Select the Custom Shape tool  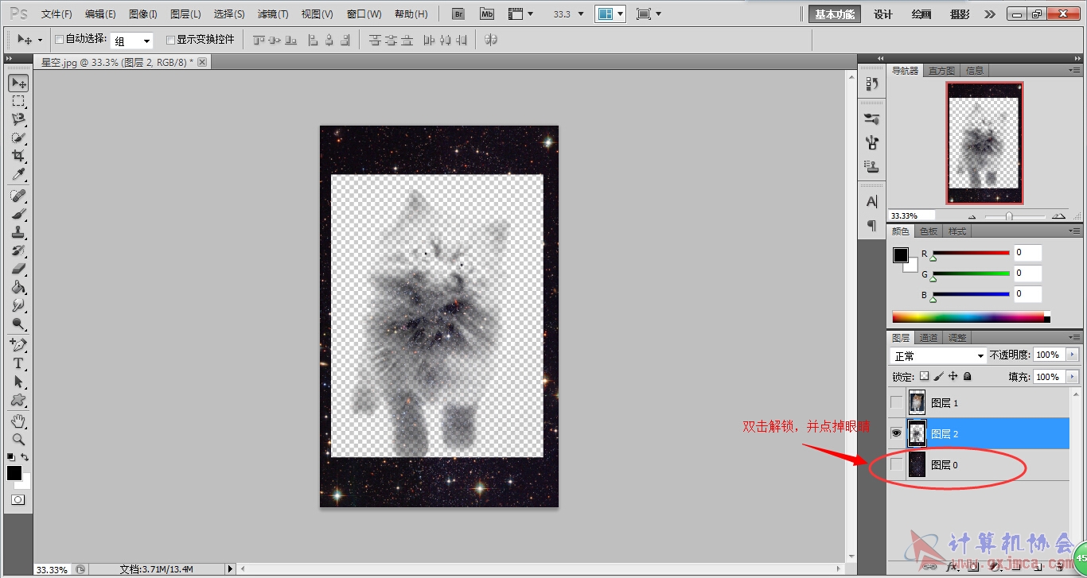pos(18,400)
